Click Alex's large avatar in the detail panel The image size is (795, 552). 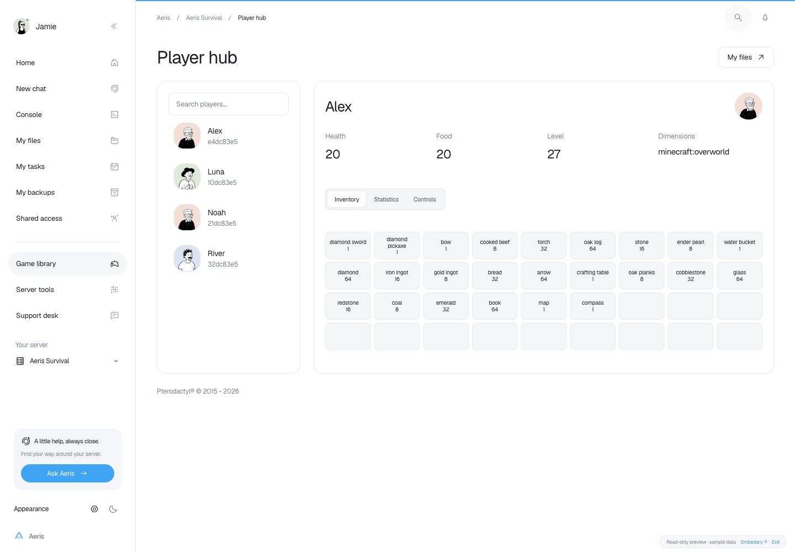point(749,106)
